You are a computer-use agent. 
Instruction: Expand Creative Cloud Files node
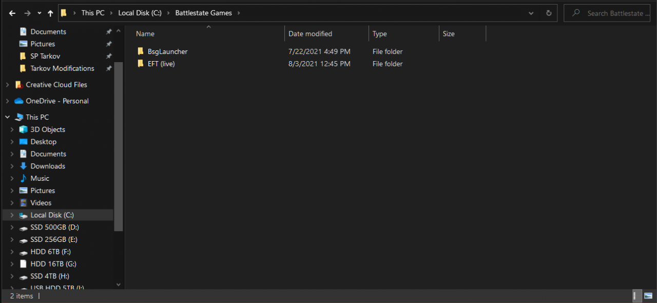[7, 85]
